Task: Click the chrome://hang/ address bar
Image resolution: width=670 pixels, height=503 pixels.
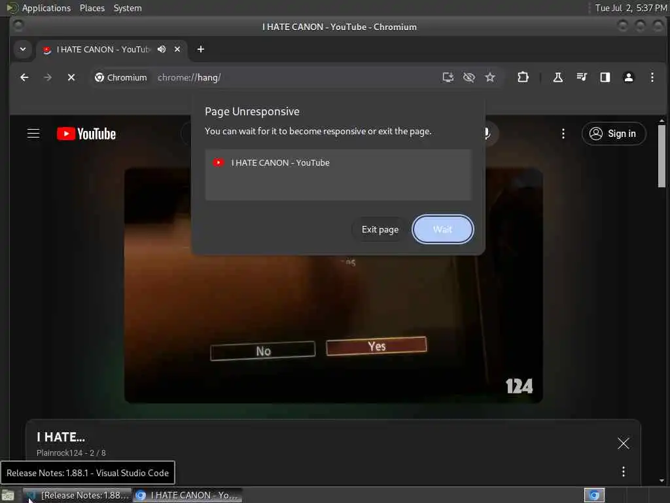Action: (295, 77)
